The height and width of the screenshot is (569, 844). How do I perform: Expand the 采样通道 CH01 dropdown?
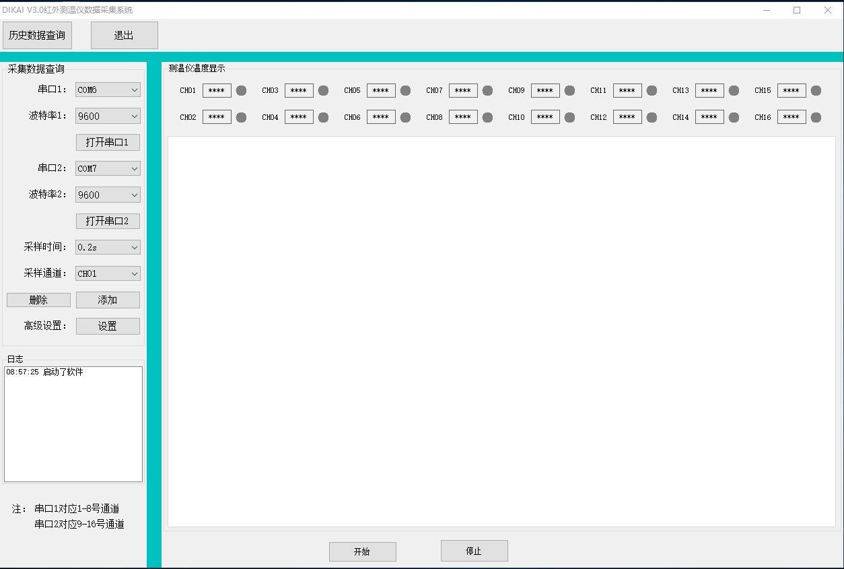pyautogui.click(x=108, y=273)
